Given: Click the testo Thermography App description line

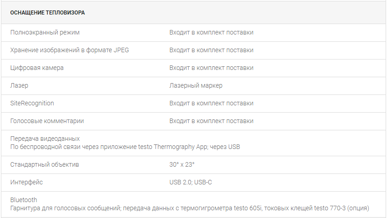Looking at the screenshot, I should [x=125, y=147].
